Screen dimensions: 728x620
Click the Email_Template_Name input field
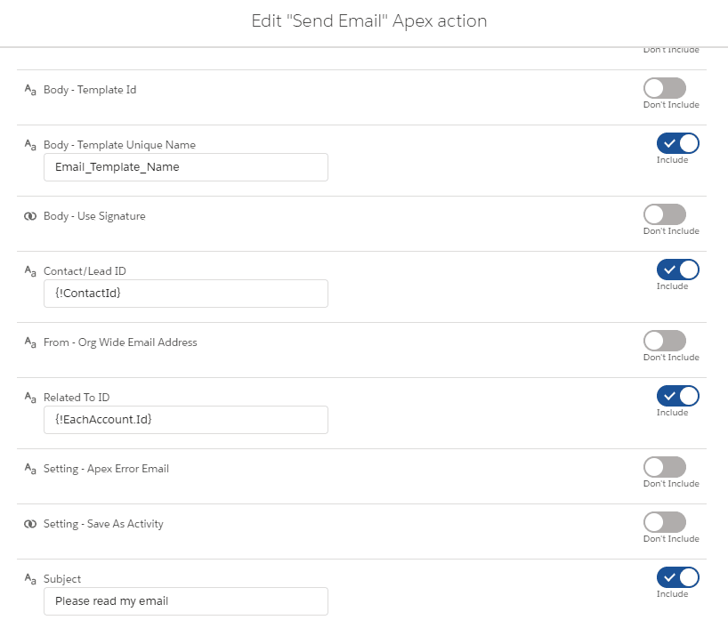coord(185,167)
